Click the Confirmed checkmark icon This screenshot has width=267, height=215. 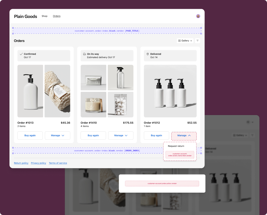(21, 54)
